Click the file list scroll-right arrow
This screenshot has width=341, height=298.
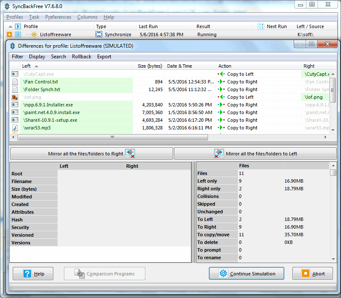click(325, 137)
